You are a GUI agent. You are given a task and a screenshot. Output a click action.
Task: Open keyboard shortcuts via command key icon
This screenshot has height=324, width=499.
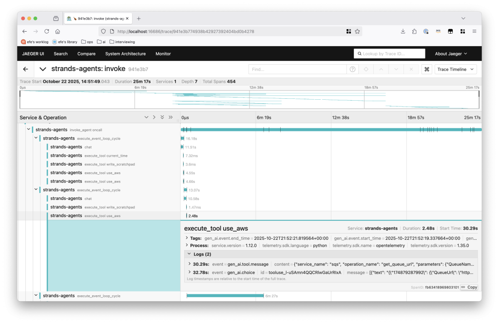point(427,69)
